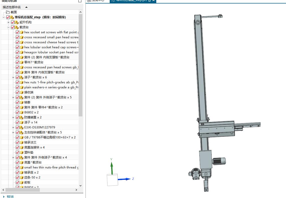Collapse the 堆垛机总装配_step root node
286x198 pixels.
pos(4,17)
